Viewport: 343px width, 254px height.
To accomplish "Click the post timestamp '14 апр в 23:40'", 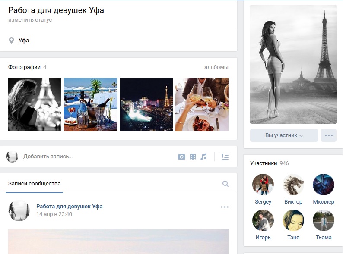I will [x=54, y=214].
